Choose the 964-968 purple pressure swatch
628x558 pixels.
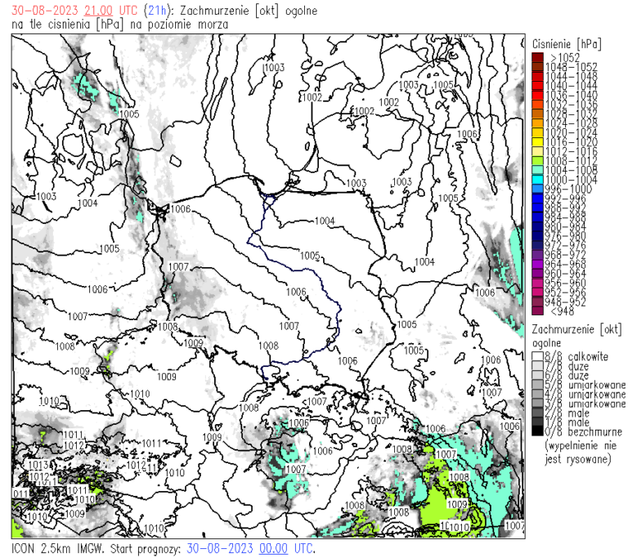coord(537,264)
